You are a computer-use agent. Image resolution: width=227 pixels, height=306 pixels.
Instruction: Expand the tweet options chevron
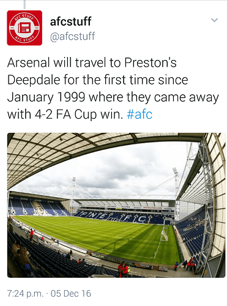pos(214,20)
